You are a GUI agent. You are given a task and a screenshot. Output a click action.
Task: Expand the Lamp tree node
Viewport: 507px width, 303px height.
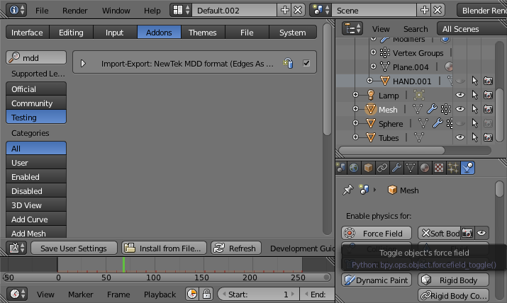(x=355, y=95)
